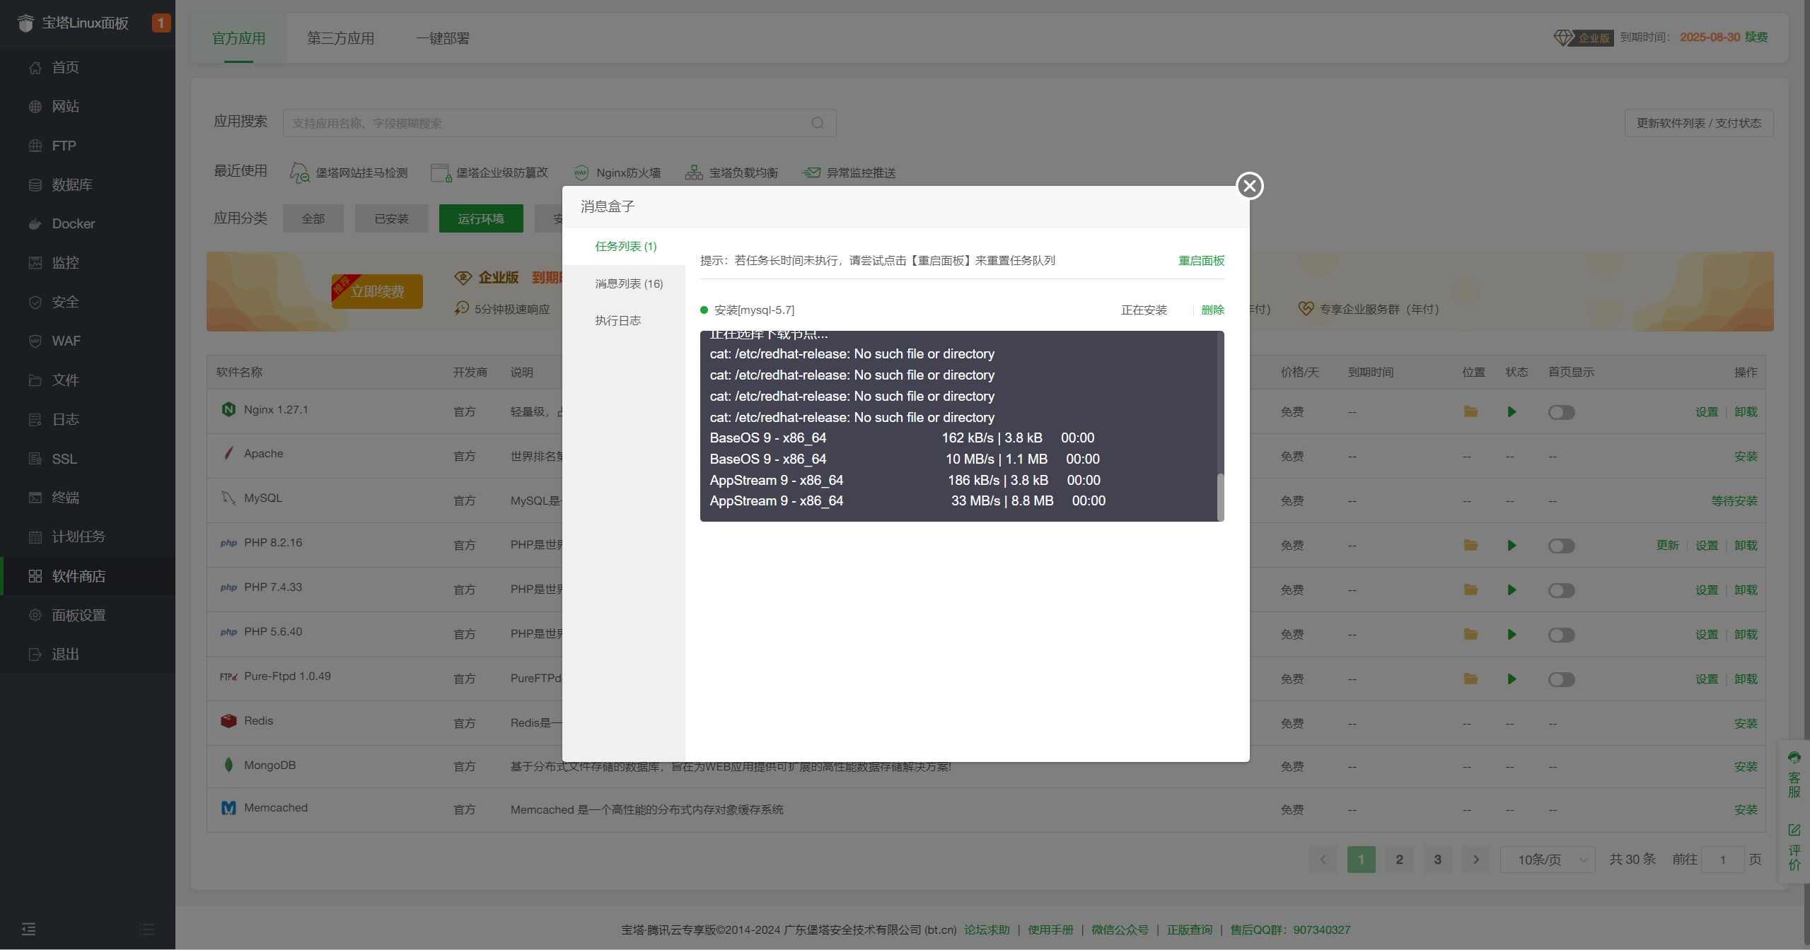Click the PHP 8.2.16 green play status icon
This screenshot has height=950, width=1810.
pos(1512,545)
